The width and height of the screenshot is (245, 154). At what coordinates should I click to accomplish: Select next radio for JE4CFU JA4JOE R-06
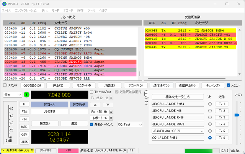click(x=210, y=117)
